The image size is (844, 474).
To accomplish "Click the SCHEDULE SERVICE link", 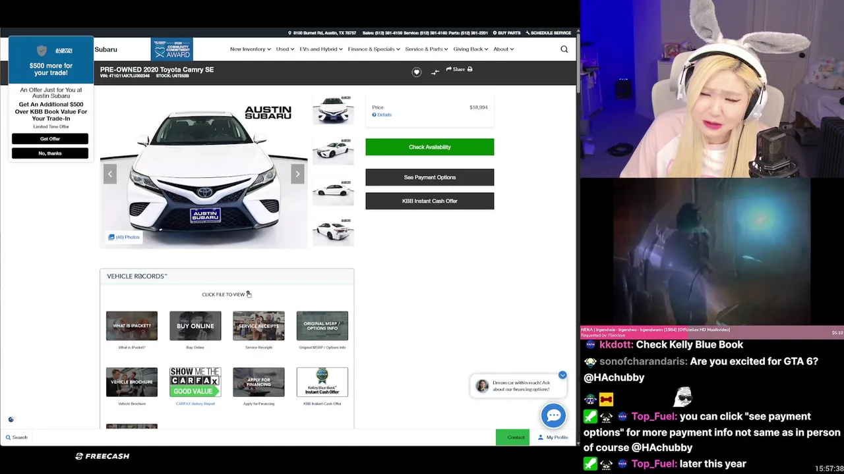I will click(549, 33).
